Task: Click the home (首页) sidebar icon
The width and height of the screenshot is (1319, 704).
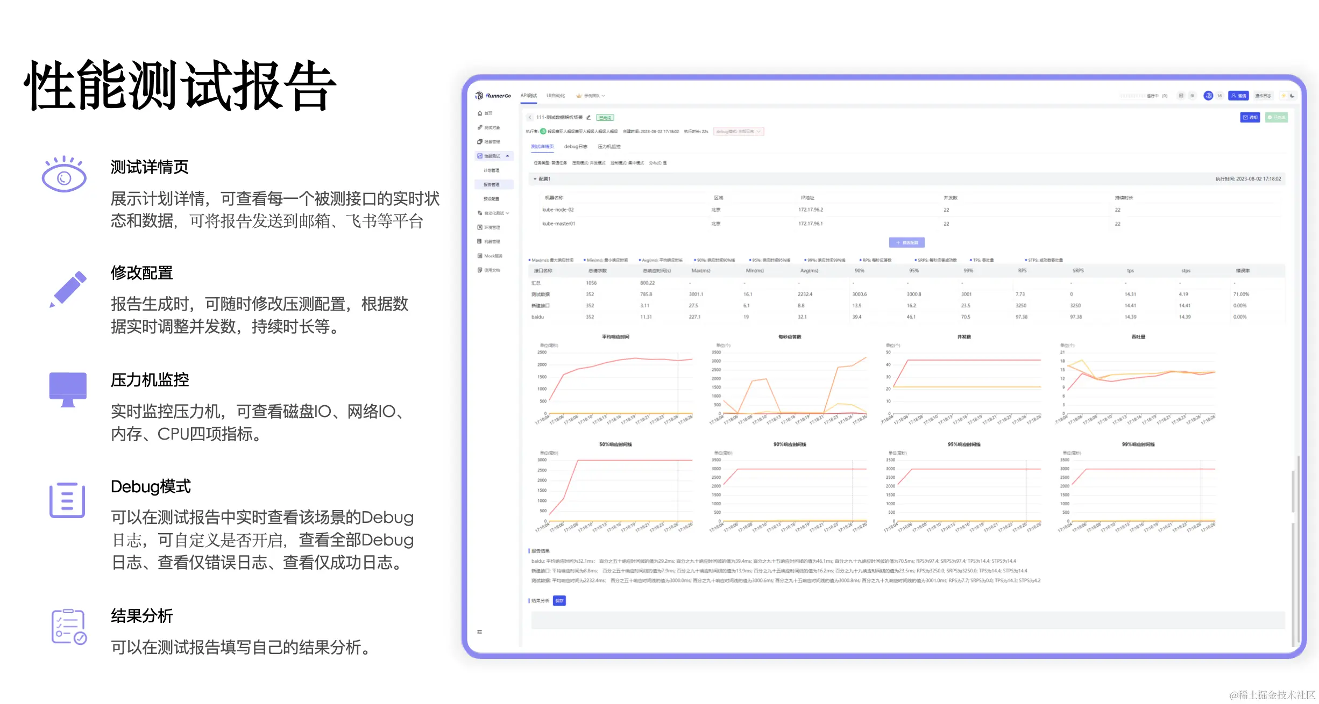Action: 480,113
